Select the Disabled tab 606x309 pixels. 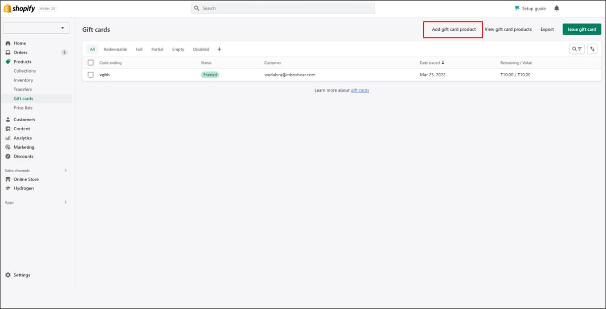[201, 49]
